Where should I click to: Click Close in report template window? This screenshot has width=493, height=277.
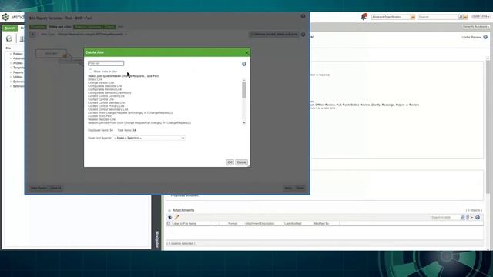[x=300, y=188]
